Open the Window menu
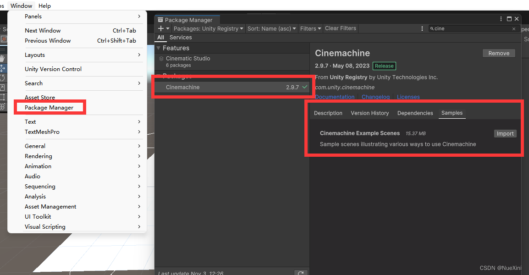 (21, 6)
